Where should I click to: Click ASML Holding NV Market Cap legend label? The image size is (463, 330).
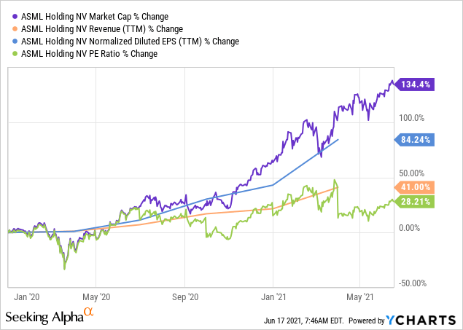tap(95, 17)
